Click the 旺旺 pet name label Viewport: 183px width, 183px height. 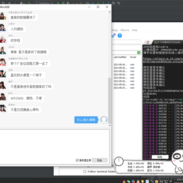(x=160, y=157)
